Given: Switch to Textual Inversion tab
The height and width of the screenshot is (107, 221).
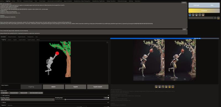Looking at the screenshot, I should pos(12,37).
